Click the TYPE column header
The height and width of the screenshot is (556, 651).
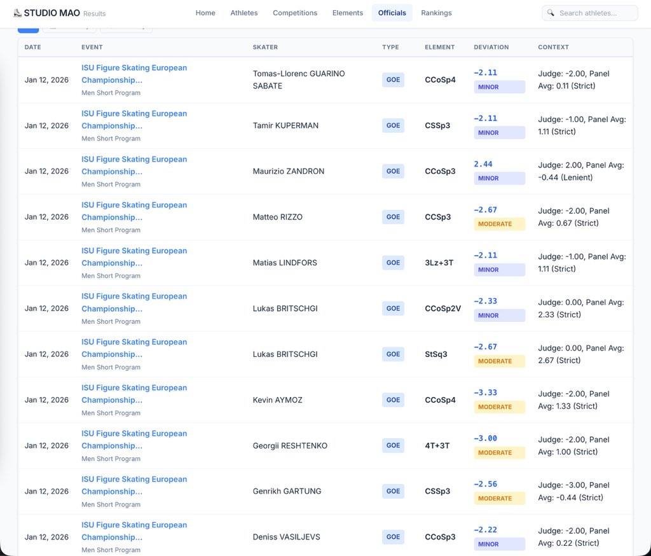(x=391, y=47)
